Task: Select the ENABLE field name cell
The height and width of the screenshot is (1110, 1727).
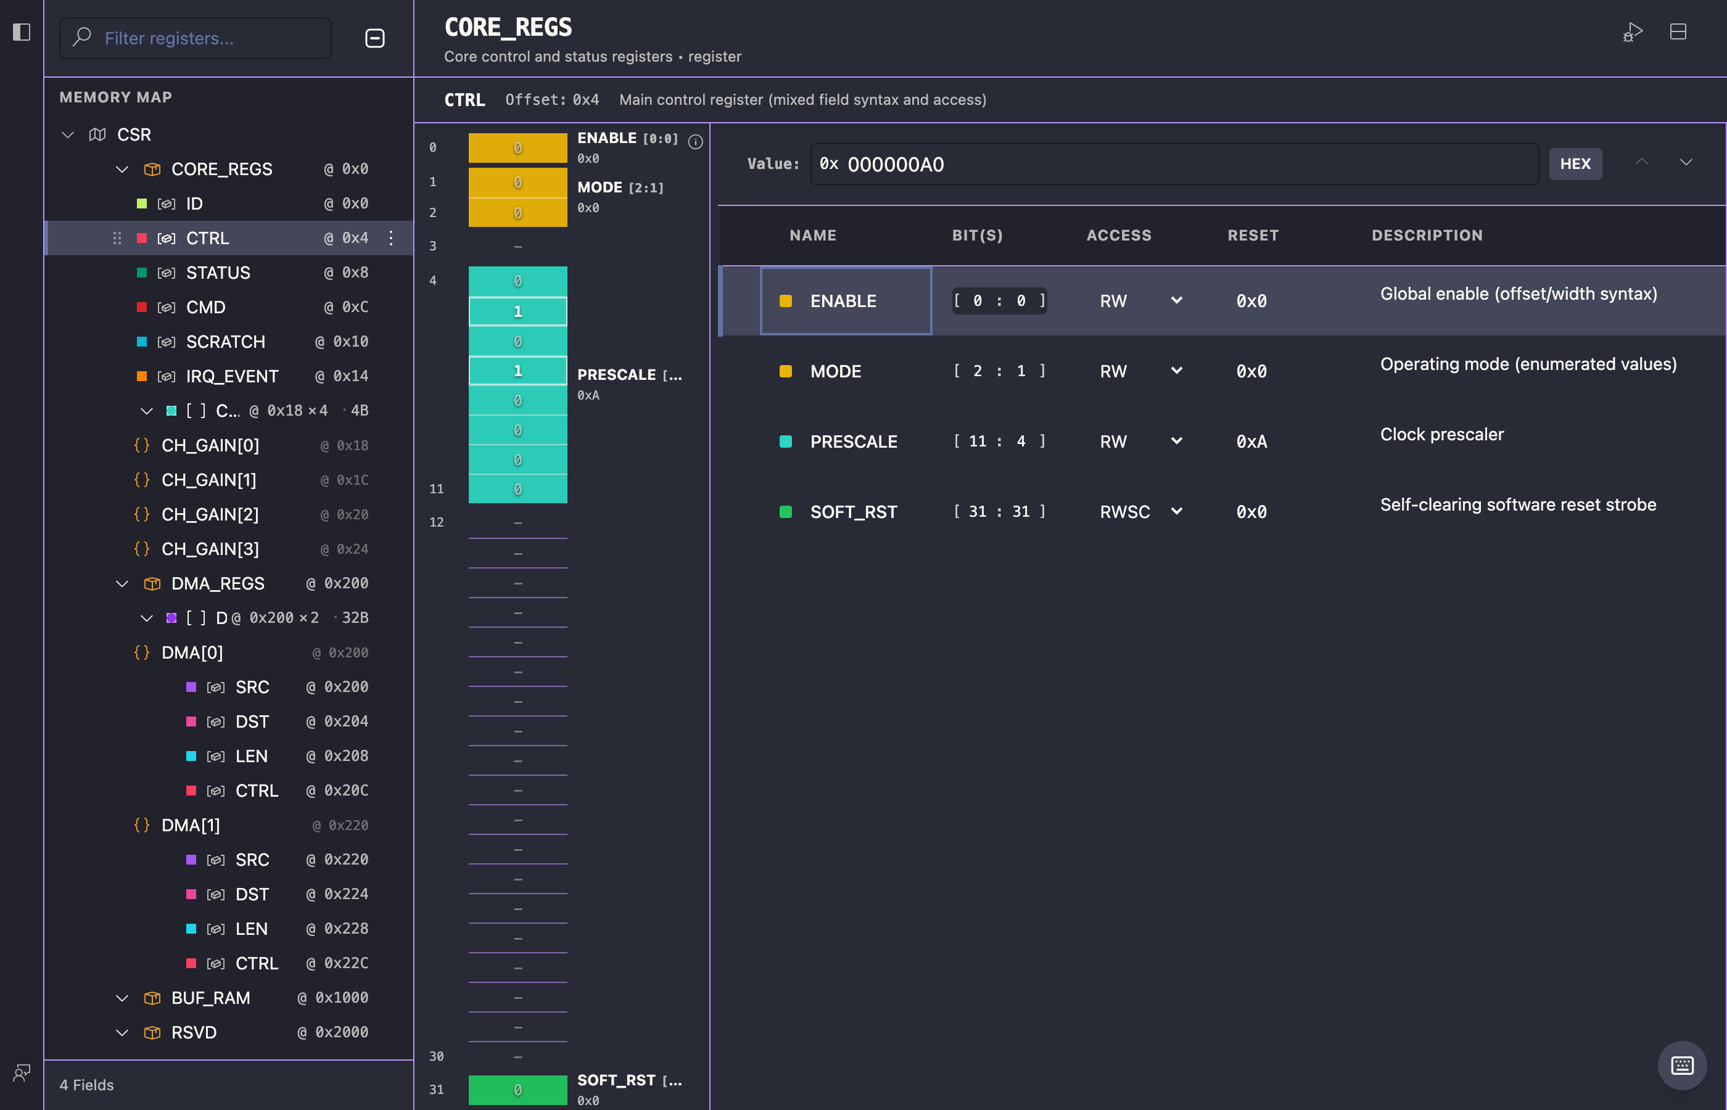Action: (846, 300)
